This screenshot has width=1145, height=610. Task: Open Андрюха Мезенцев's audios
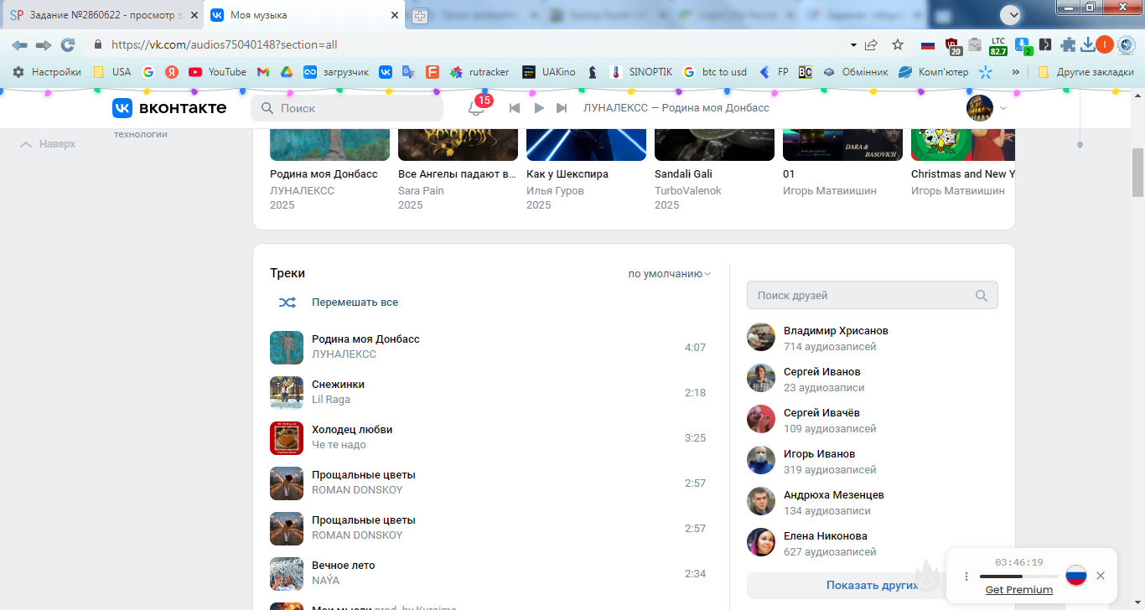[x=834, y=495]
